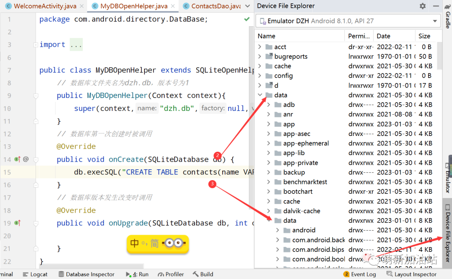
Task: Open the ContactsDao.java editor tab
Action: (216, 6)
